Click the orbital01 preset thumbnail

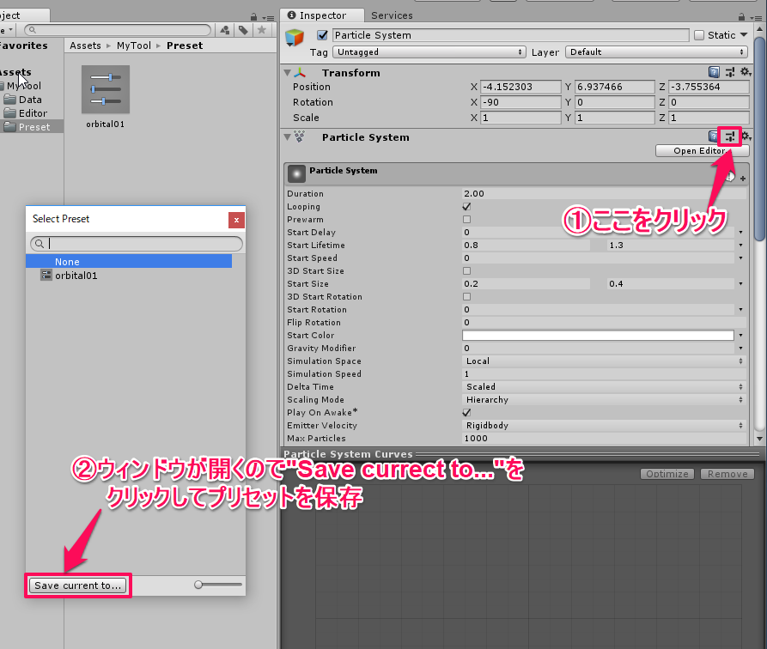click(x=105, y=89)
